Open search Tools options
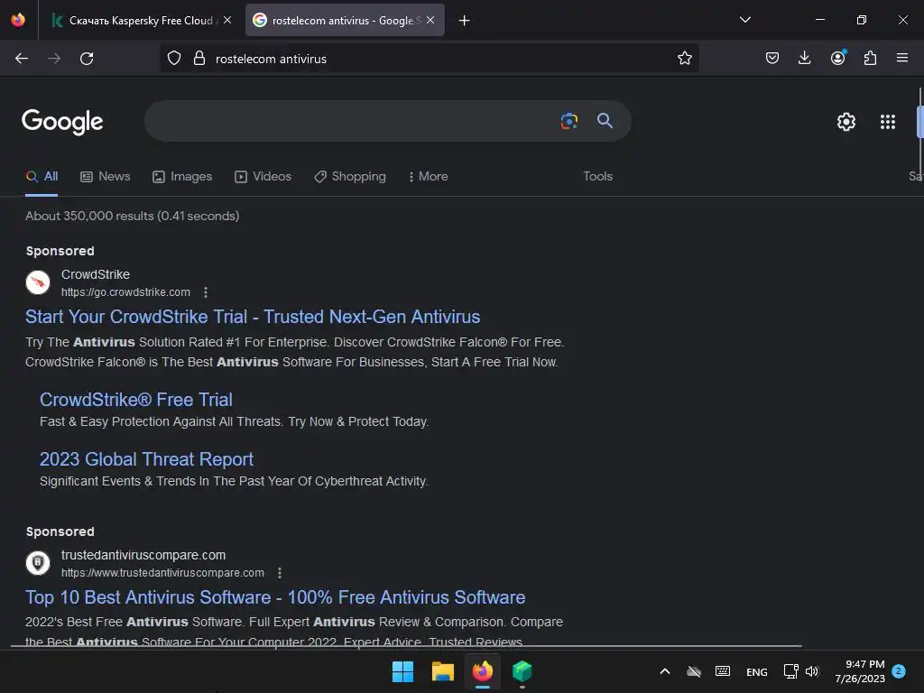 coord(597,176)
